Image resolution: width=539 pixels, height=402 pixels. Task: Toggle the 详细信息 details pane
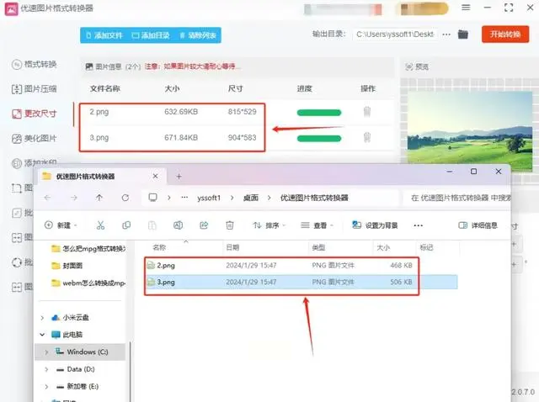click(478, 225)
